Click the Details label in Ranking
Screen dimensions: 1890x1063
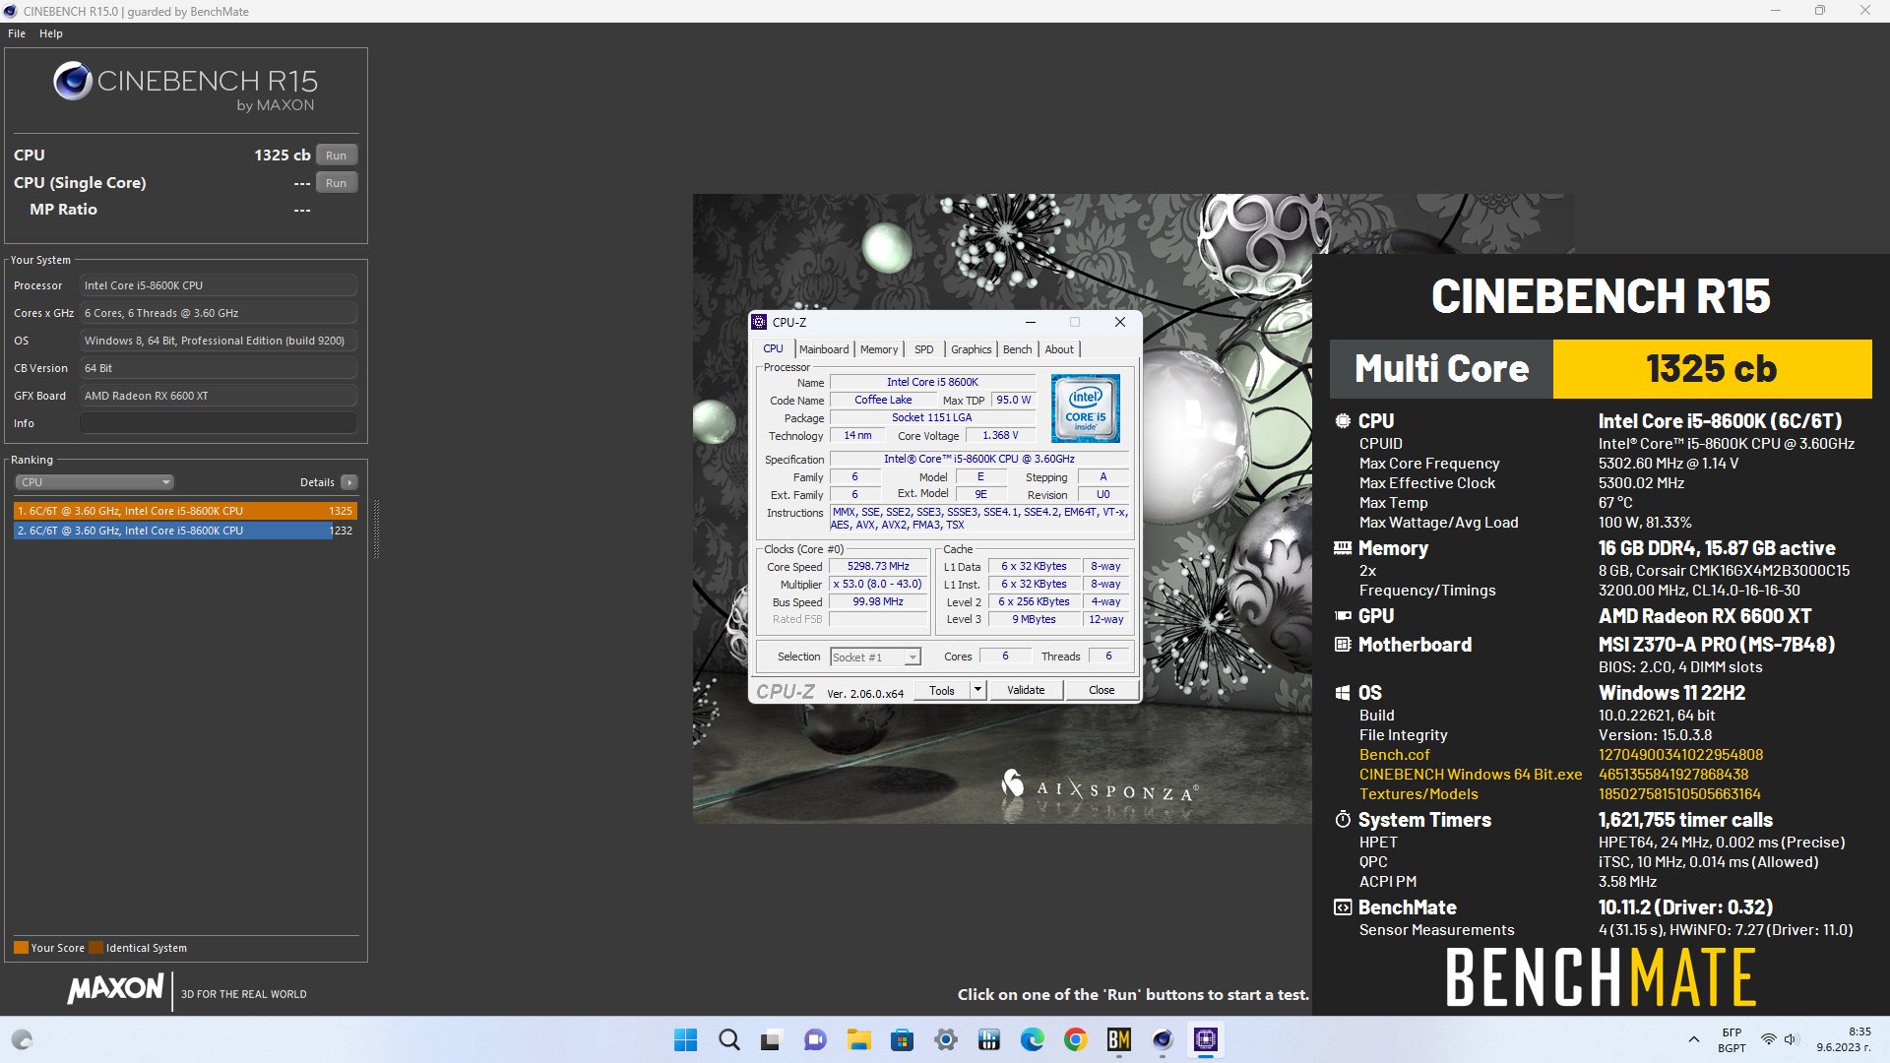pos(317,482)
